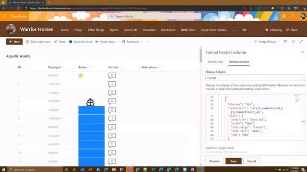The image size is (307, 172).
Task: Click the Cancel button
Action: coord(251,161)
